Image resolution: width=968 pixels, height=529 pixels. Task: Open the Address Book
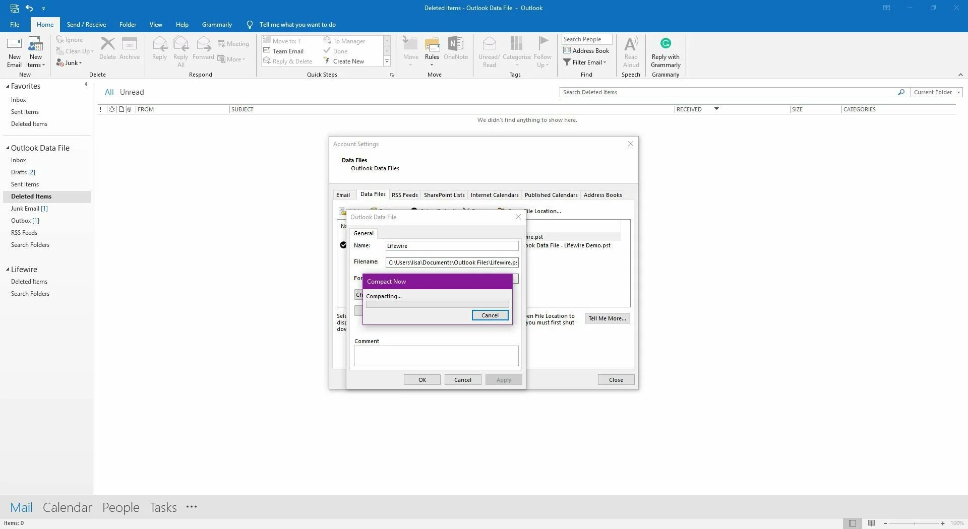pyautogui.click(x=586, y=50)
